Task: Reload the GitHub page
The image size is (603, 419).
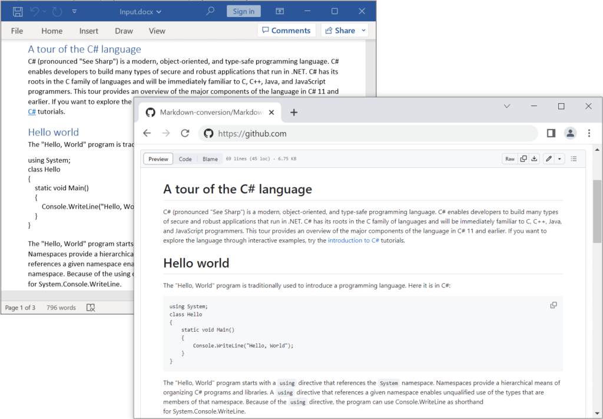Action: (185, 133)
